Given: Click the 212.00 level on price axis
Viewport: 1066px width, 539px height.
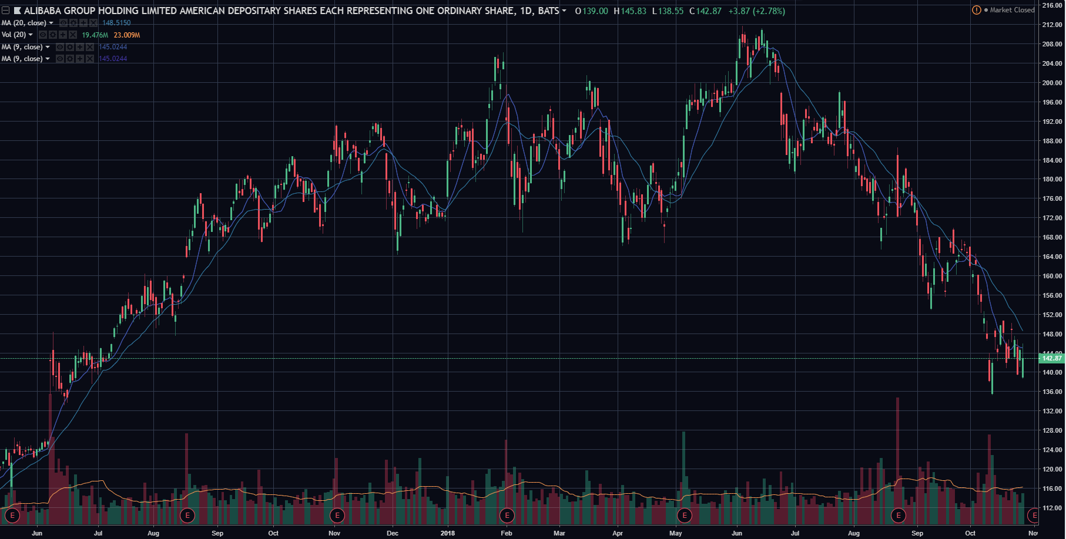Looking at the screenshot, I should point(1052,25).
